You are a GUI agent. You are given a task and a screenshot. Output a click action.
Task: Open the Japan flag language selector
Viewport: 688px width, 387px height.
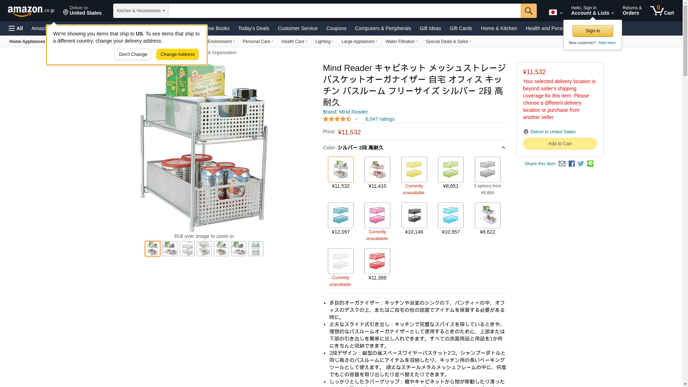555,13
